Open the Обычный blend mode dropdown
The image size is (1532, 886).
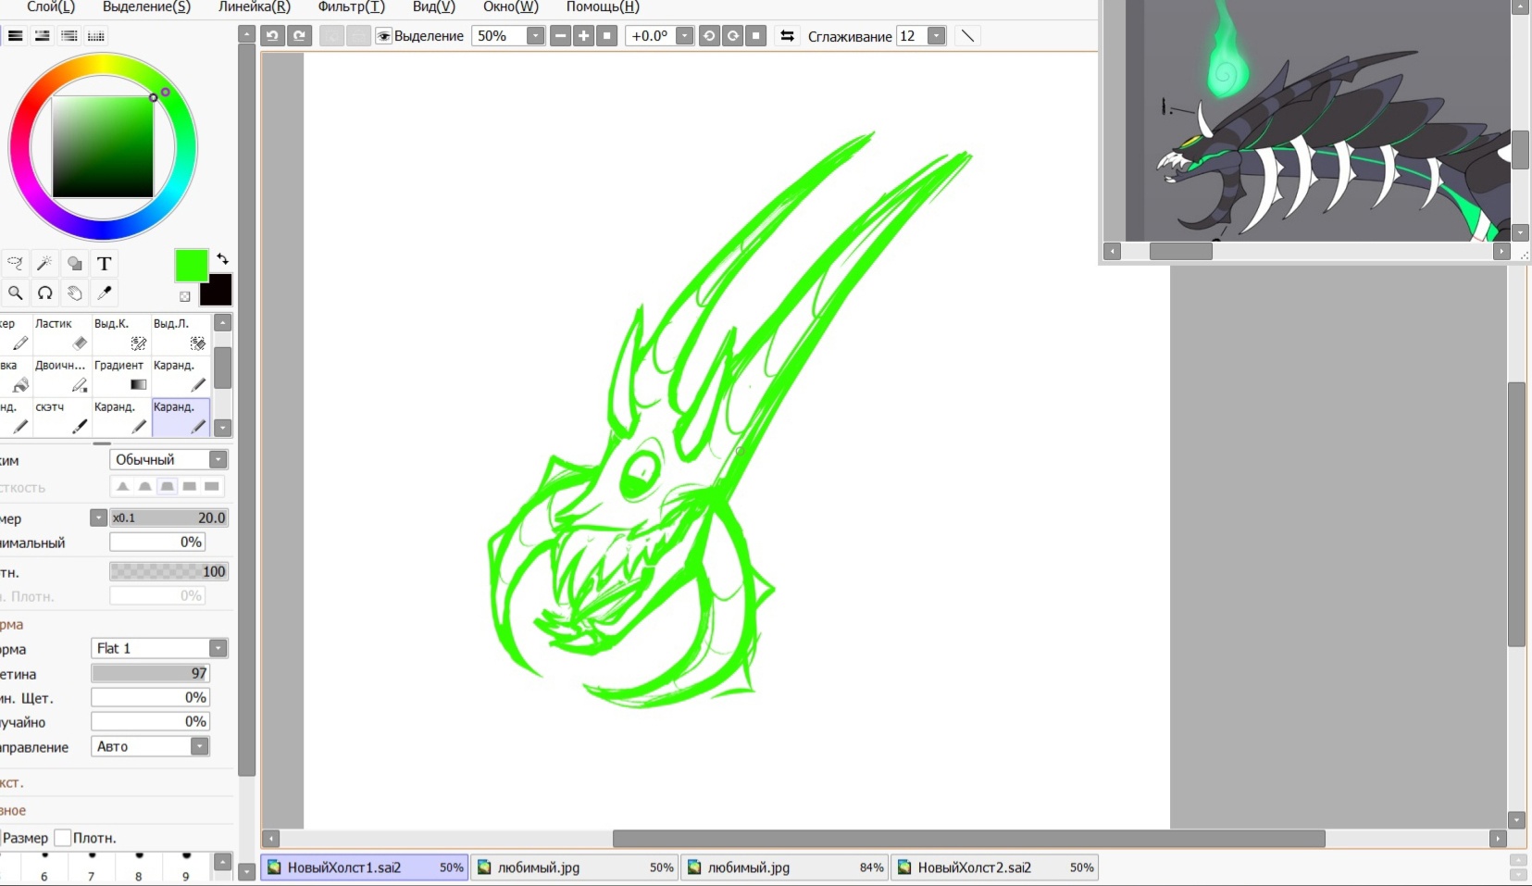click(x=218, y=460)
